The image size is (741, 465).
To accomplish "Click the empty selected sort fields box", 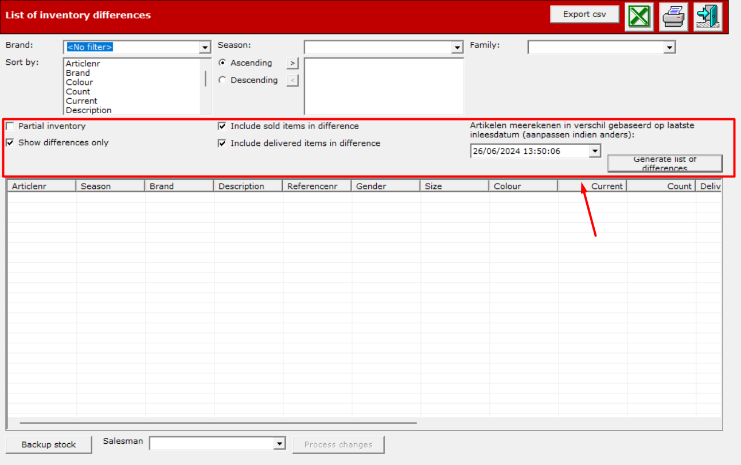I will 384,86.
